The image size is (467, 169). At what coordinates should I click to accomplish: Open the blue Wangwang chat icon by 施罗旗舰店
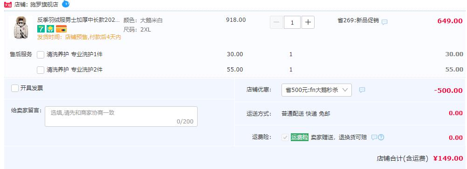point(66,4)
